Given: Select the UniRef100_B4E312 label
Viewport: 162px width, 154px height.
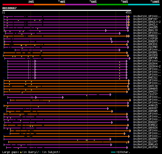Looking at the screenshot, I should [145, 78].
